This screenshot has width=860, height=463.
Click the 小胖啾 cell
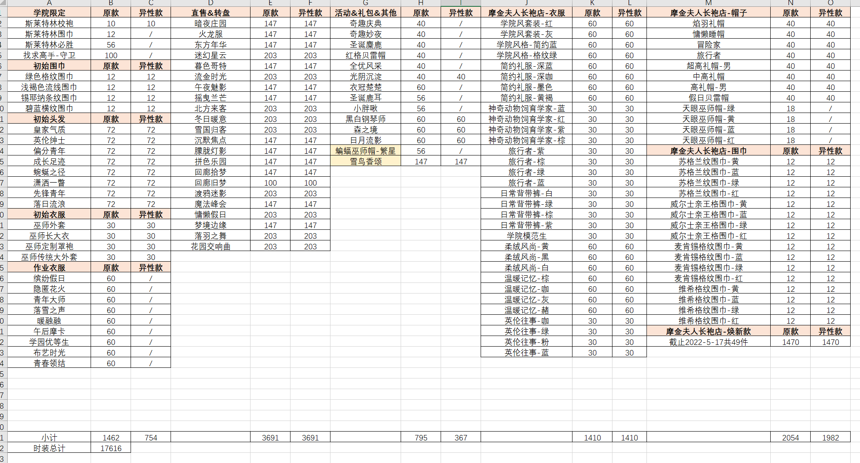point(366,108)
